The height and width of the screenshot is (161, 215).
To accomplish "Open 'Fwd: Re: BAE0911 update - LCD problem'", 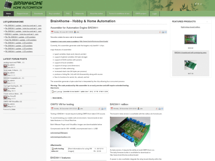I will coord(21,40).
